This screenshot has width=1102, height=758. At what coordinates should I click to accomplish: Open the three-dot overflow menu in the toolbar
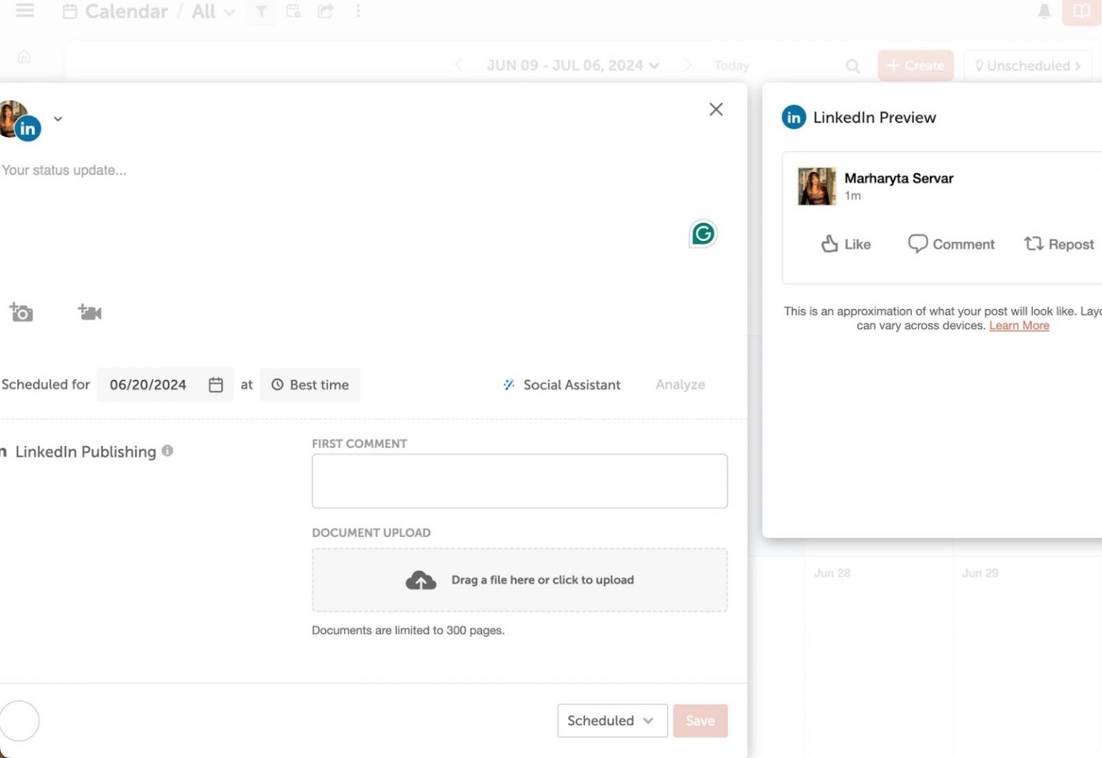click(358, 11)
